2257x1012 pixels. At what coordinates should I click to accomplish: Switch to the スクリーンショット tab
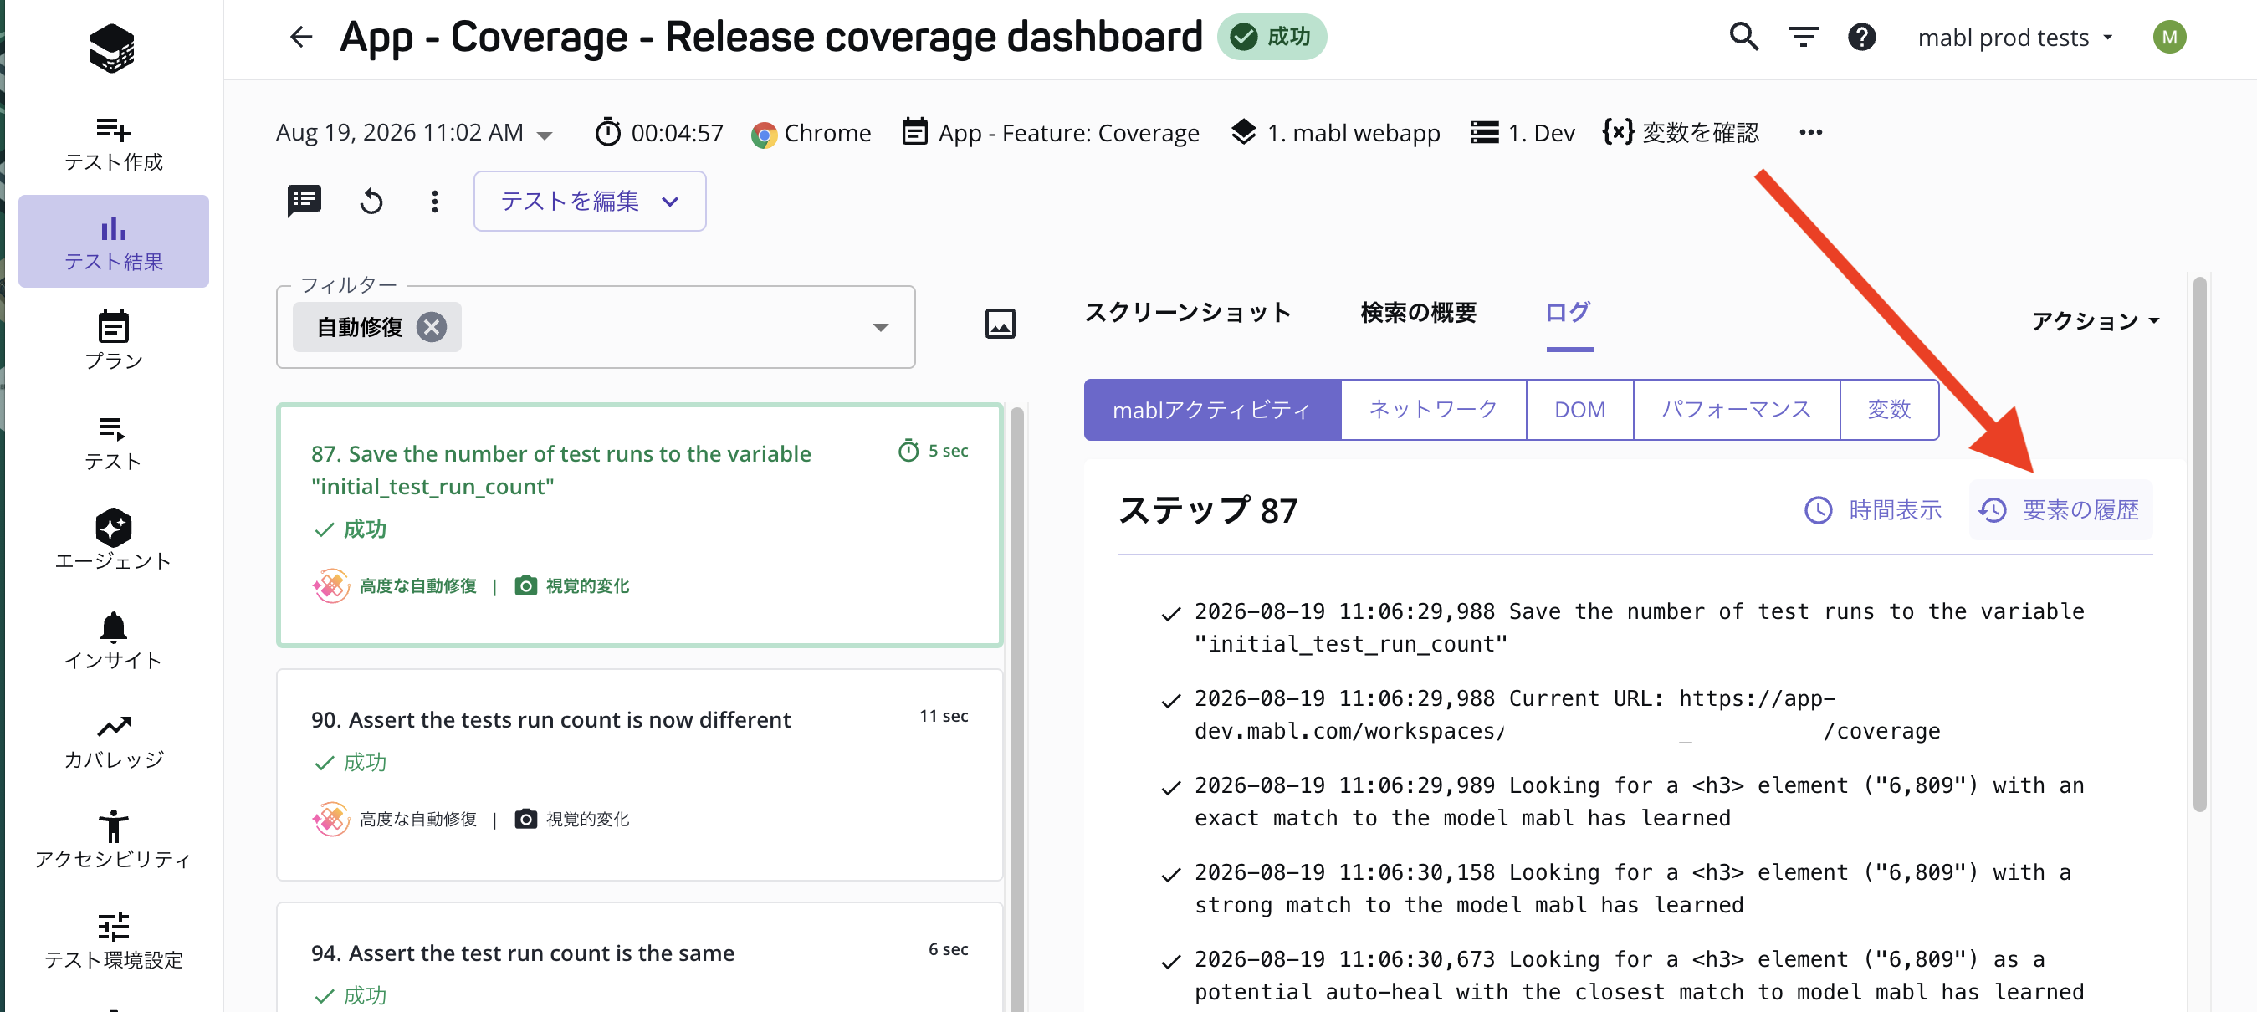coord(1187,312)
